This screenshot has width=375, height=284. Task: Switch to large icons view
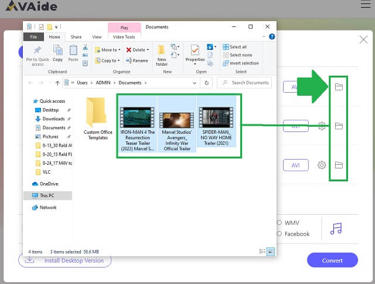[271, 251]
